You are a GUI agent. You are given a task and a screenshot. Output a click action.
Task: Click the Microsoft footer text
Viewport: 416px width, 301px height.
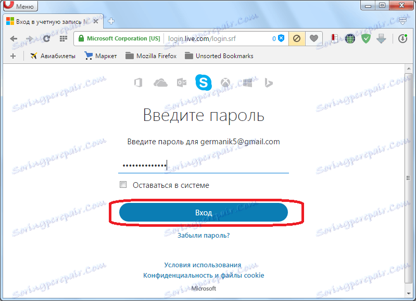click(x=204, y=289)
